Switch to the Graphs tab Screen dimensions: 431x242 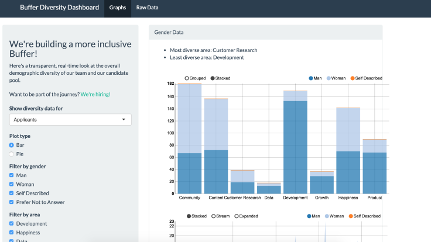(118, 8)
